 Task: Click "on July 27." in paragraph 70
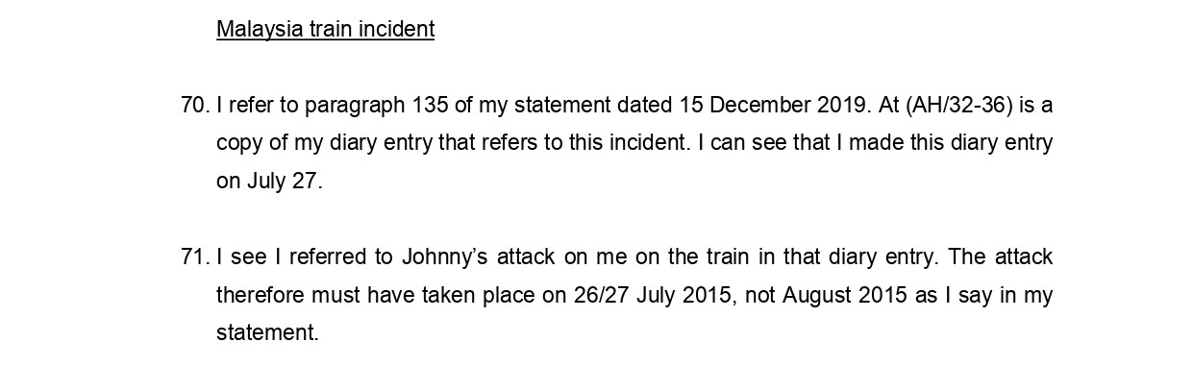coord(269,182)
